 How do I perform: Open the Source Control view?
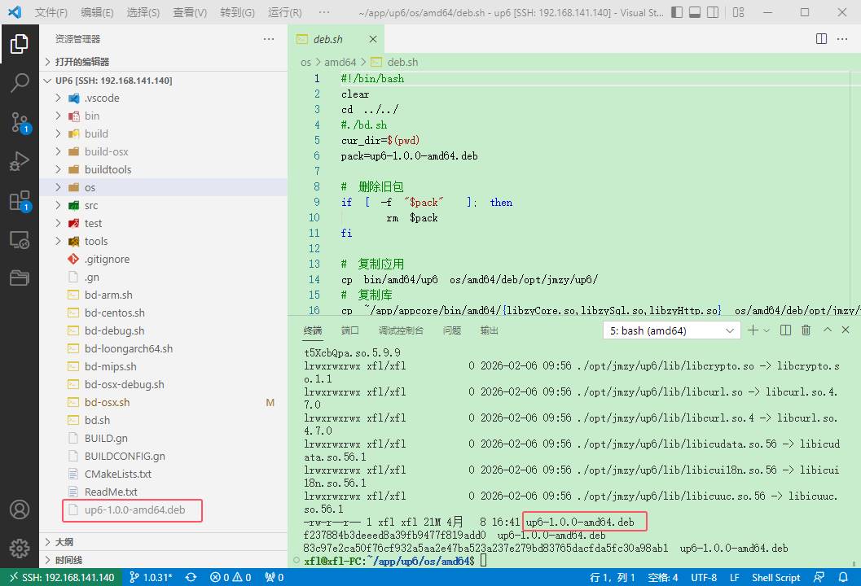[20, 122]
